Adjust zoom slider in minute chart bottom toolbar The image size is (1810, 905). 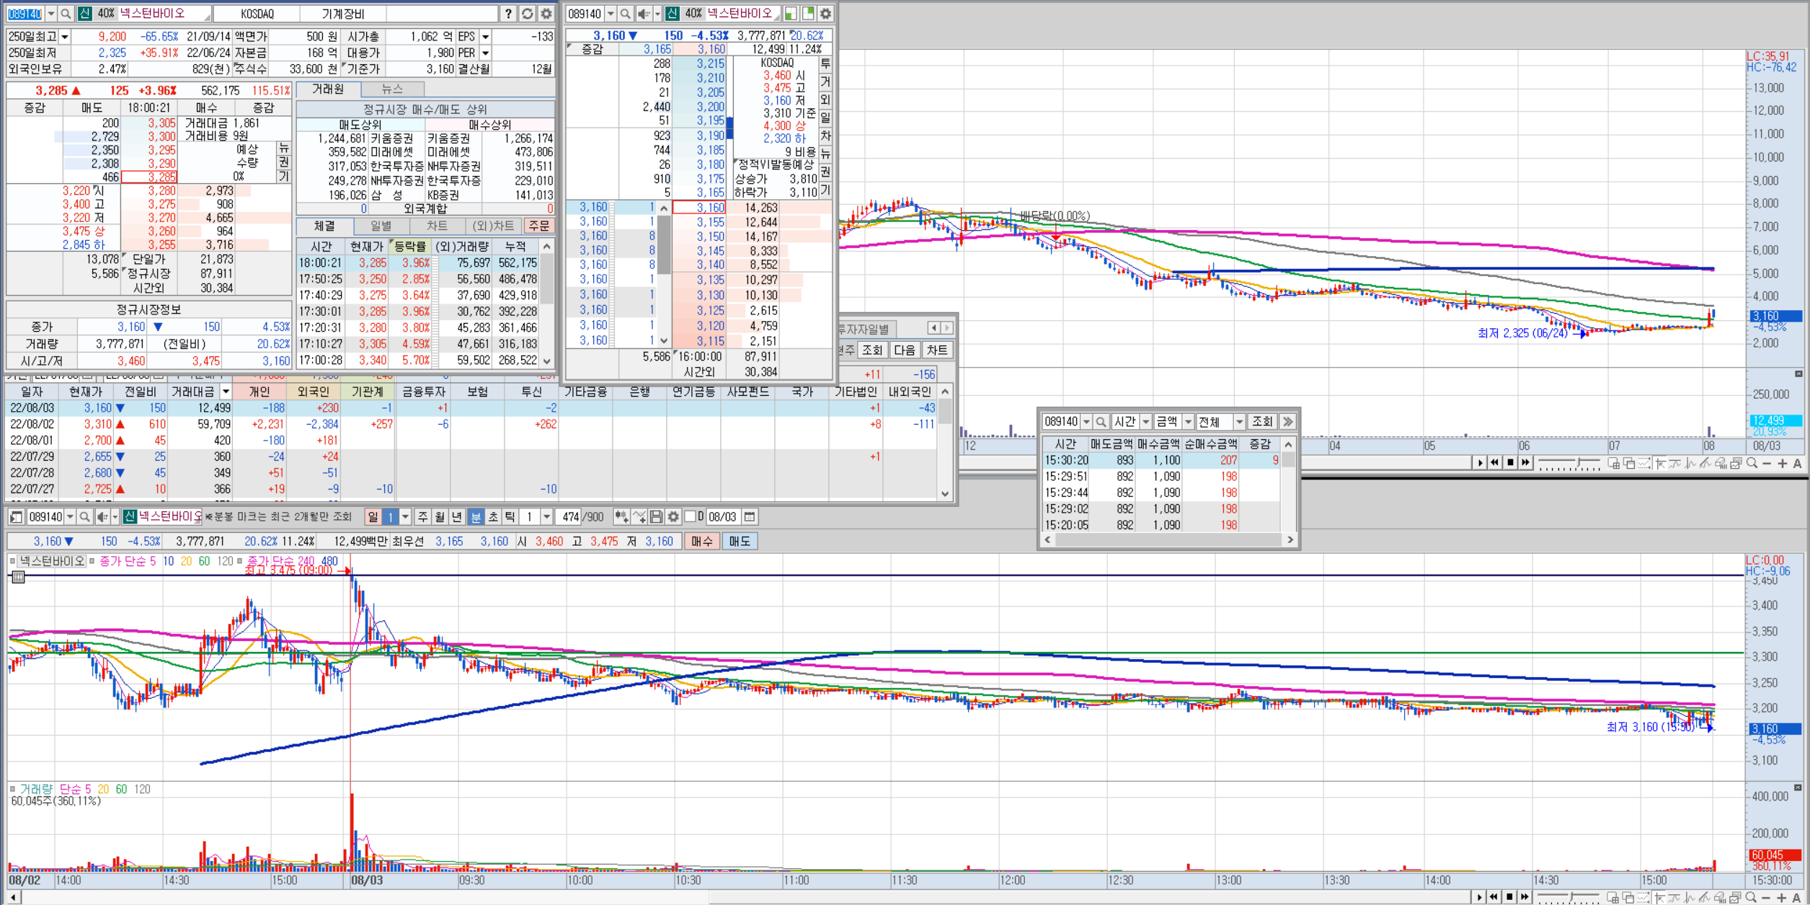1570,897
